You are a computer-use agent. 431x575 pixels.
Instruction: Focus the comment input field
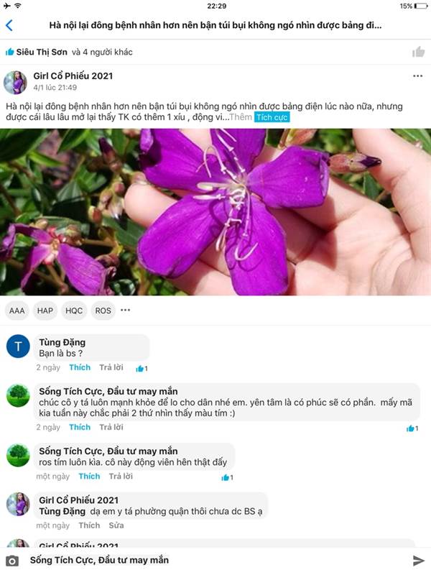pyautogui.click(x=216, y=561)
